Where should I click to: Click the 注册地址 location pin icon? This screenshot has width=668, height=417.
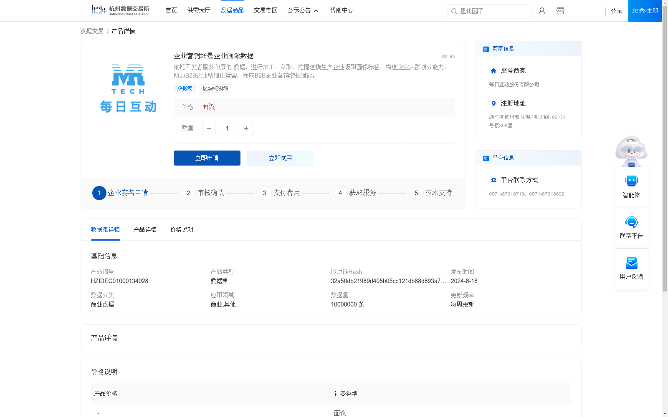[x=493, y=103]
